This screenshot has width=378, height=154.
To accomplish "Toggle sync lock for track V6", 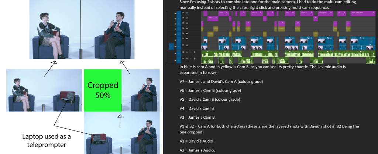I will [x=183, y=18].
